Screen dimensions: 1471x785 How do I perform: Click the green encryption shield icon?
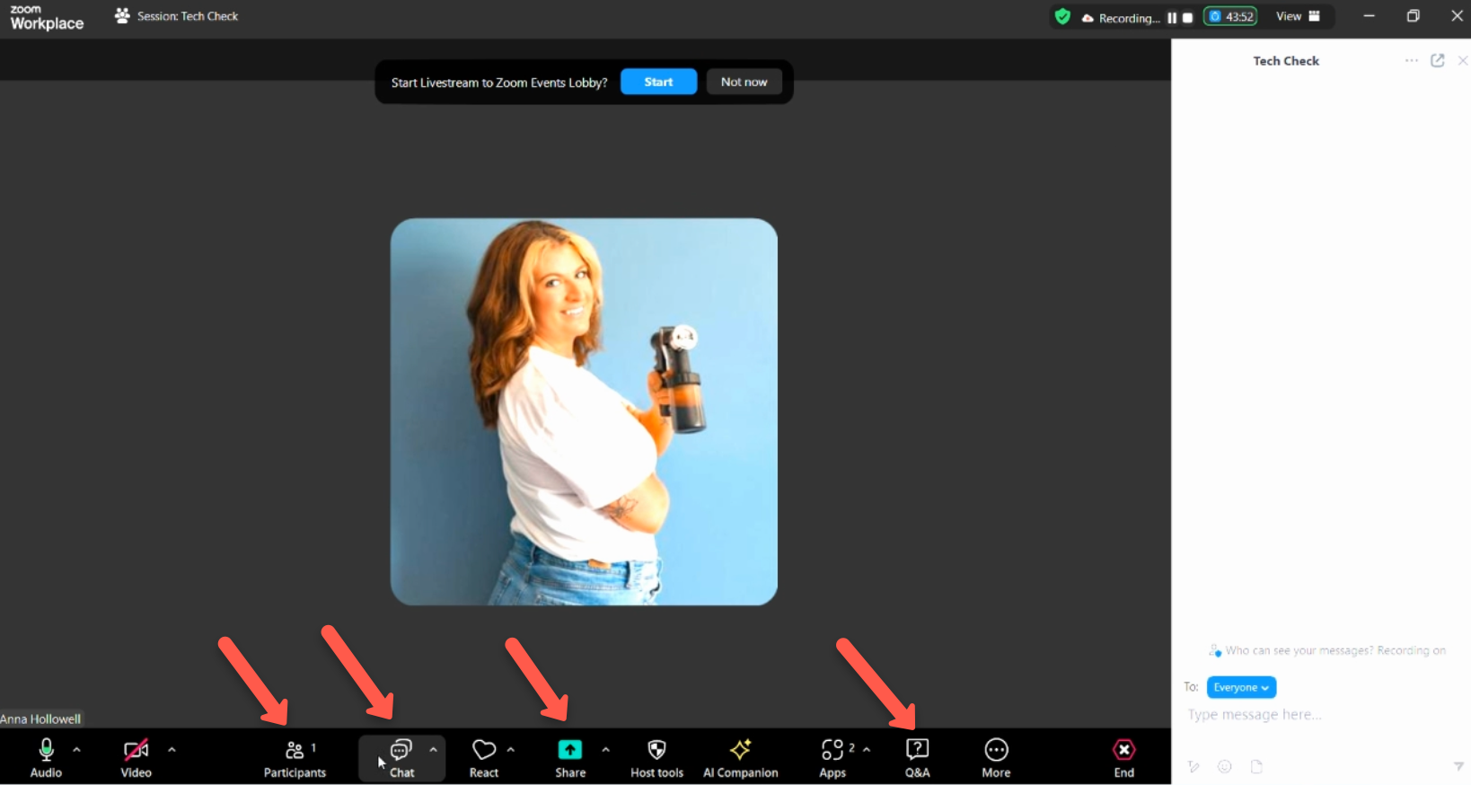pyautogui.click(x=1062, y=16)
